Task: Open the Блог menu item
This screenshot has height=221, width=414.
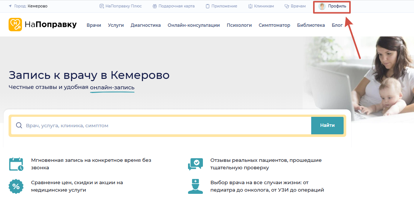Action: tap(337, 25)
